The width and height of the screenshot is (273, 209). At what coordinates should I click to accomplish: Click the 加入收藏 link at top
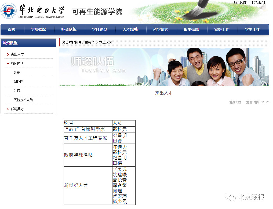coord(240,3)
